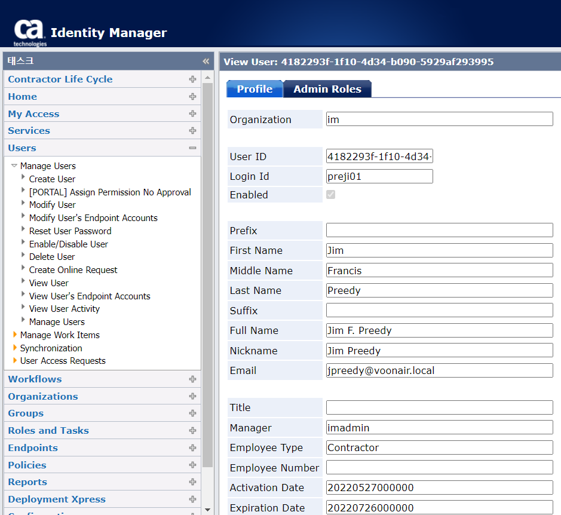Expand the Policies plus icon
Screen dimensions: 561x515
click(x=192, y=465)
